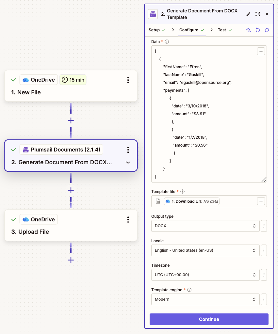Click the "lastName": "Gaskill" line
The image size is (278, 334).
click(x=184, y=75)
